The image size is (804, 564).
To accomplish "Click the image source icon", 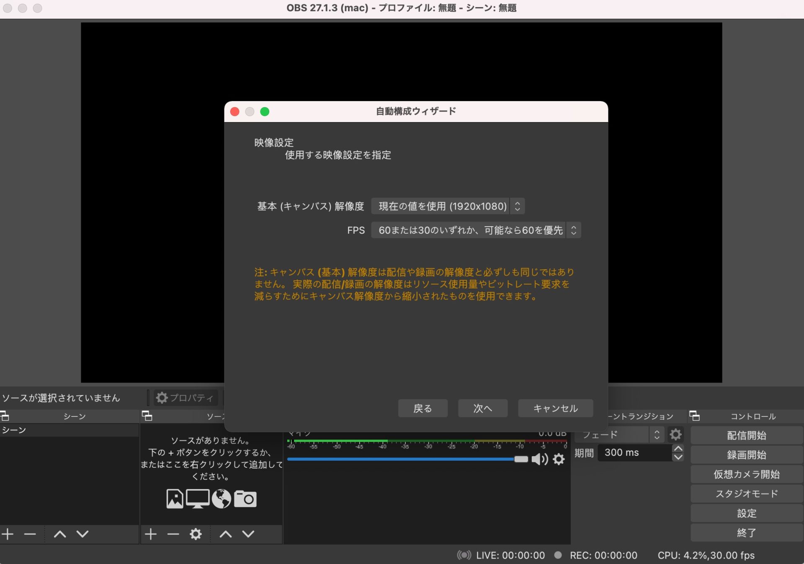I will tap(175, 499).
